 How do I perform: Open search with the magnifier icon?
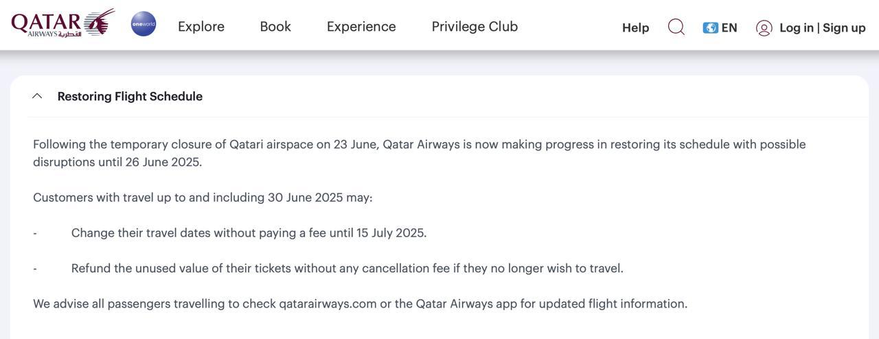pyautogui.click(x=676, y=27)
